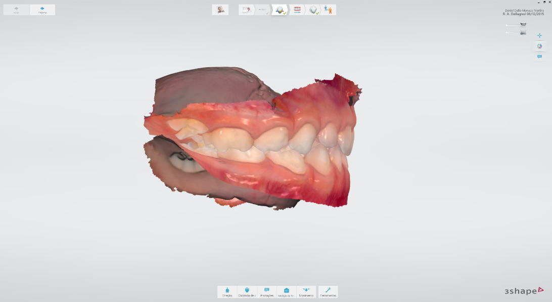Screen dimensions: 552x302
Task: Open the scan workflow step with grey checkmark
Action: (x=263, y=10)
